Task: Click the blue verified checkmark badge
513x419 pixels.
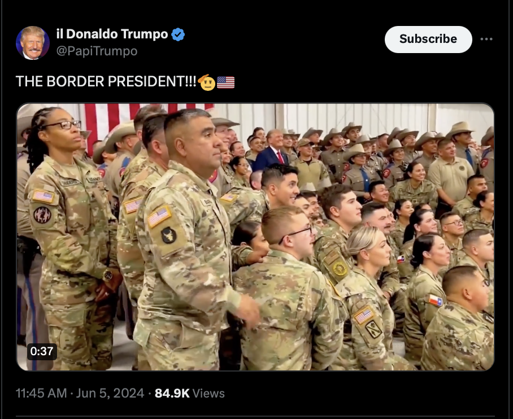Action: coord(178,34)
